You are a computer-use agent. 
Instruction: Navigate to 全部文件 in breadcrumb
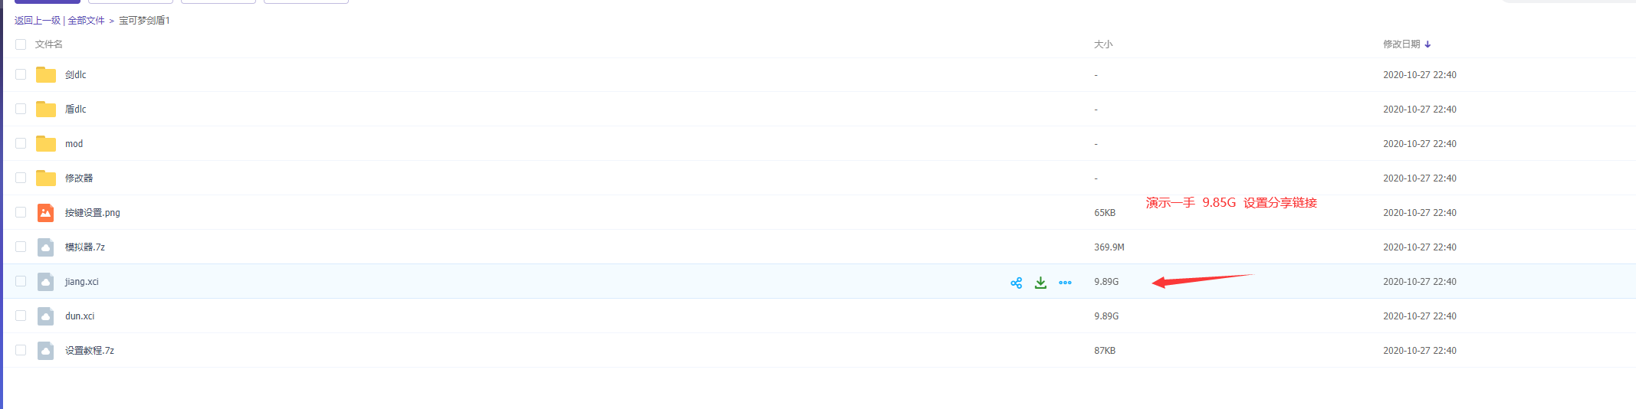[x=86, y=21]
